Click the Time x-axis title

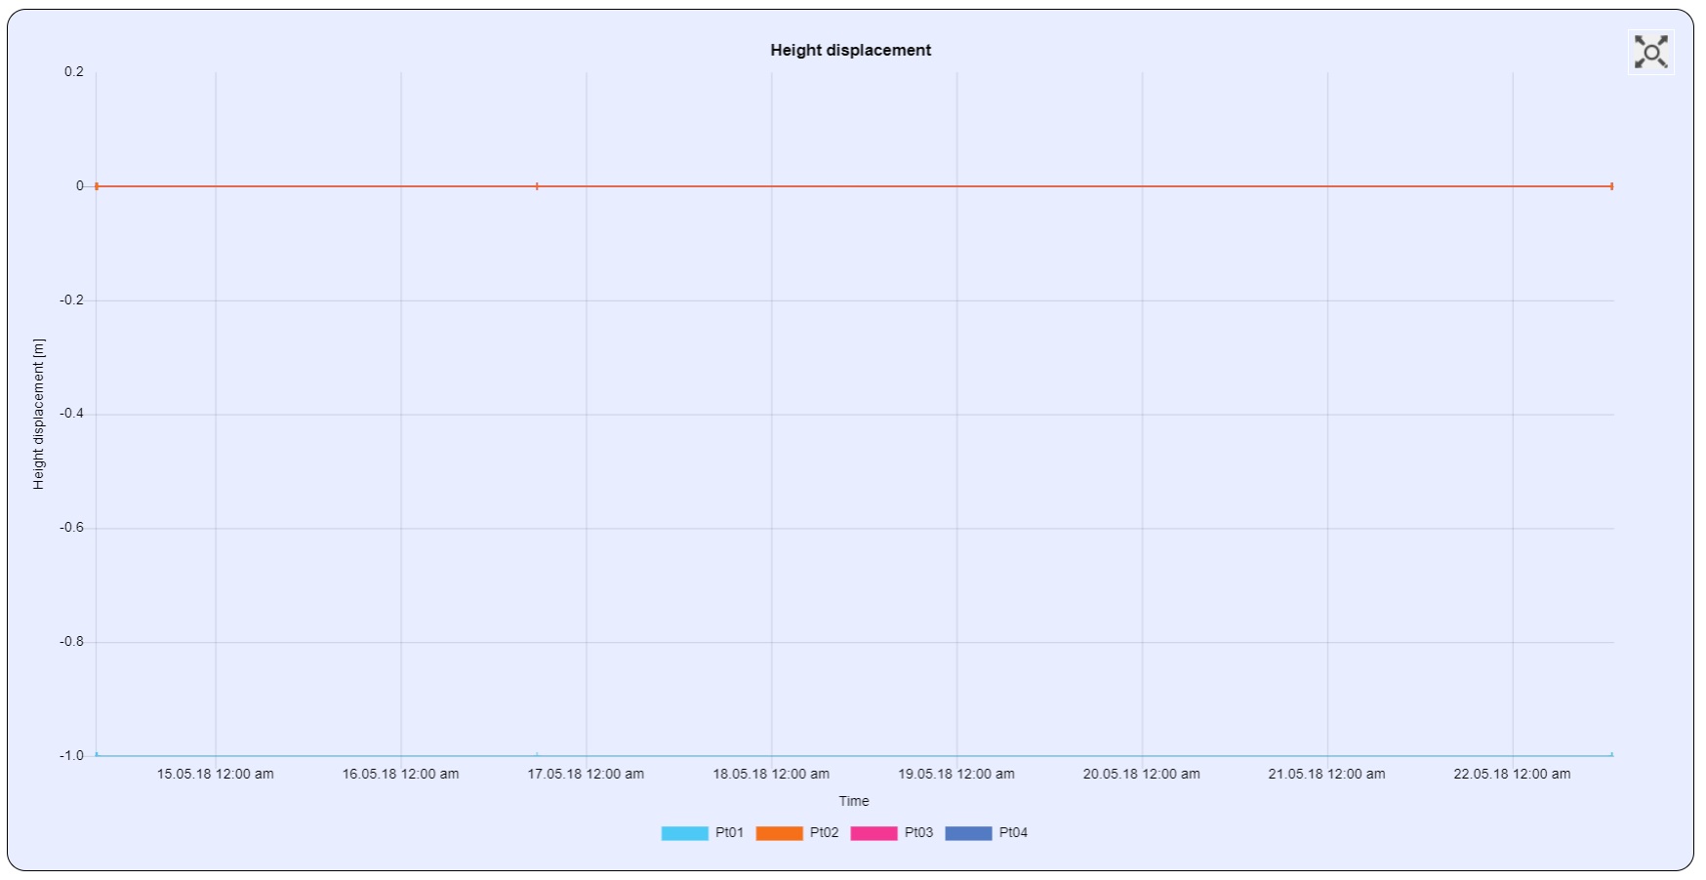tap(854, 802)
